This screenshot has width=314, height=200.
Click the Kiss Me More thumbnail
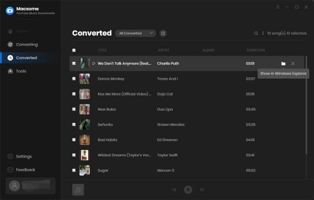[x=85, y=94]
